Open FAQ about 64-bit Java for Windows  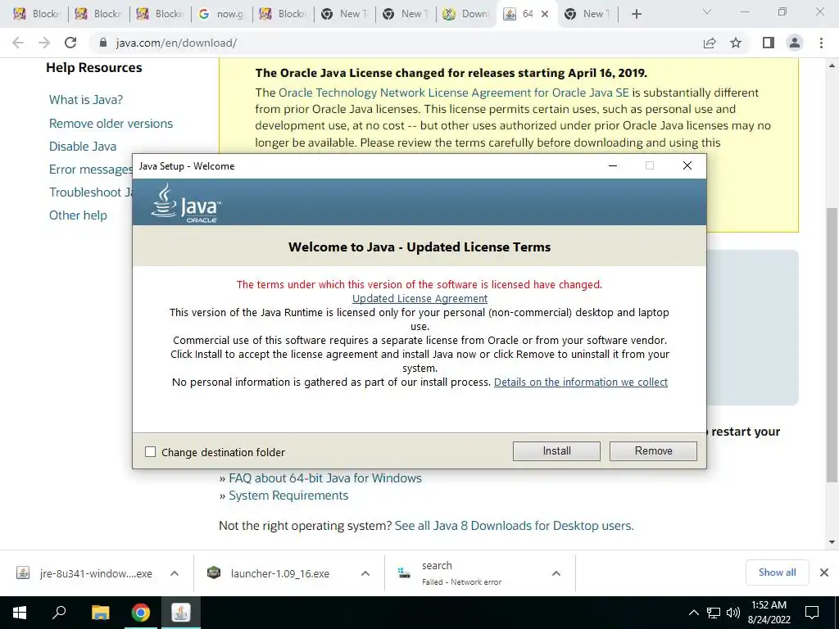tap(324, 478)
